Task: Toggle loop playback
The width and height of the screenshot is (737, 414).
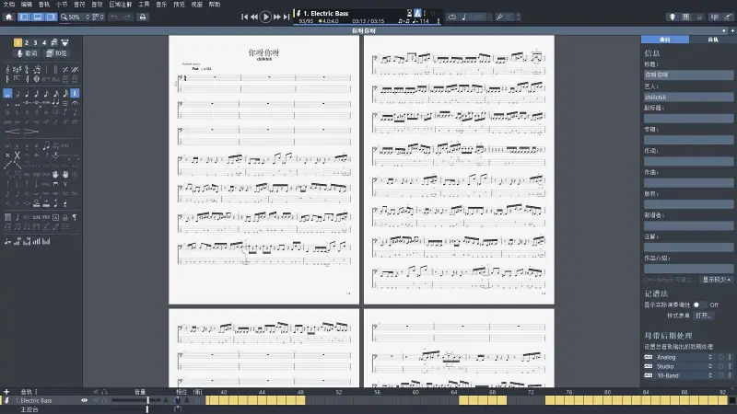Action: (x=451, y=17)
